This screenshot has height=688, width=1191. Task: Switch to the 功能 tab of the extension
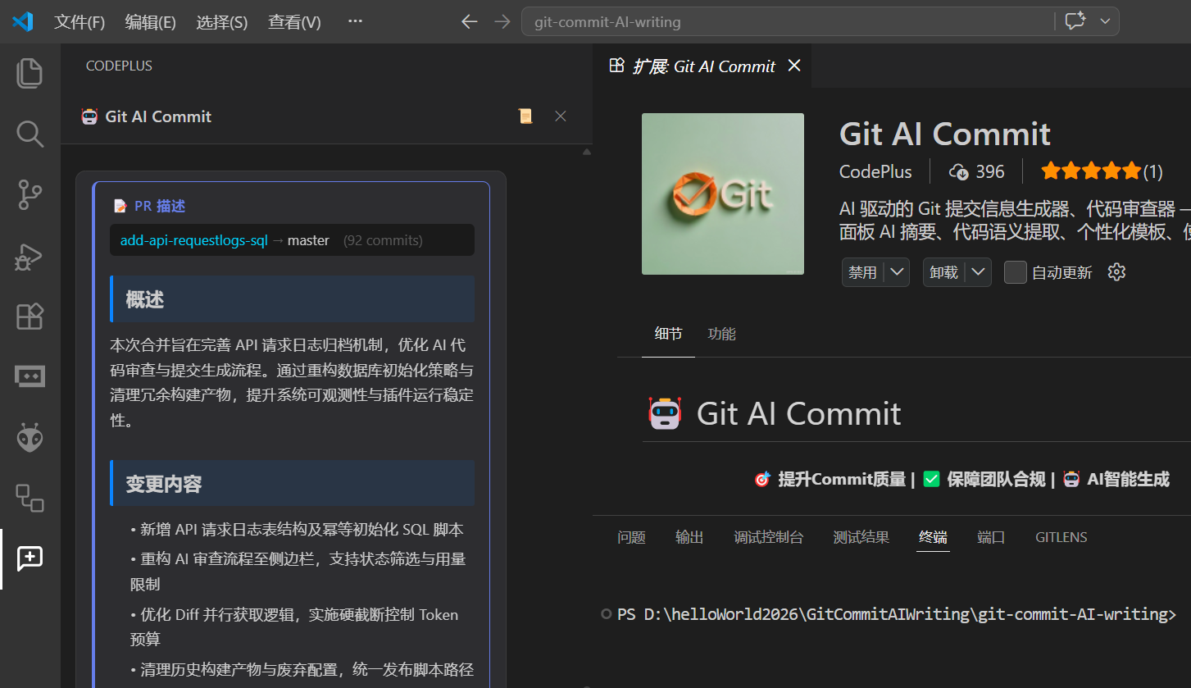(722, 334)
